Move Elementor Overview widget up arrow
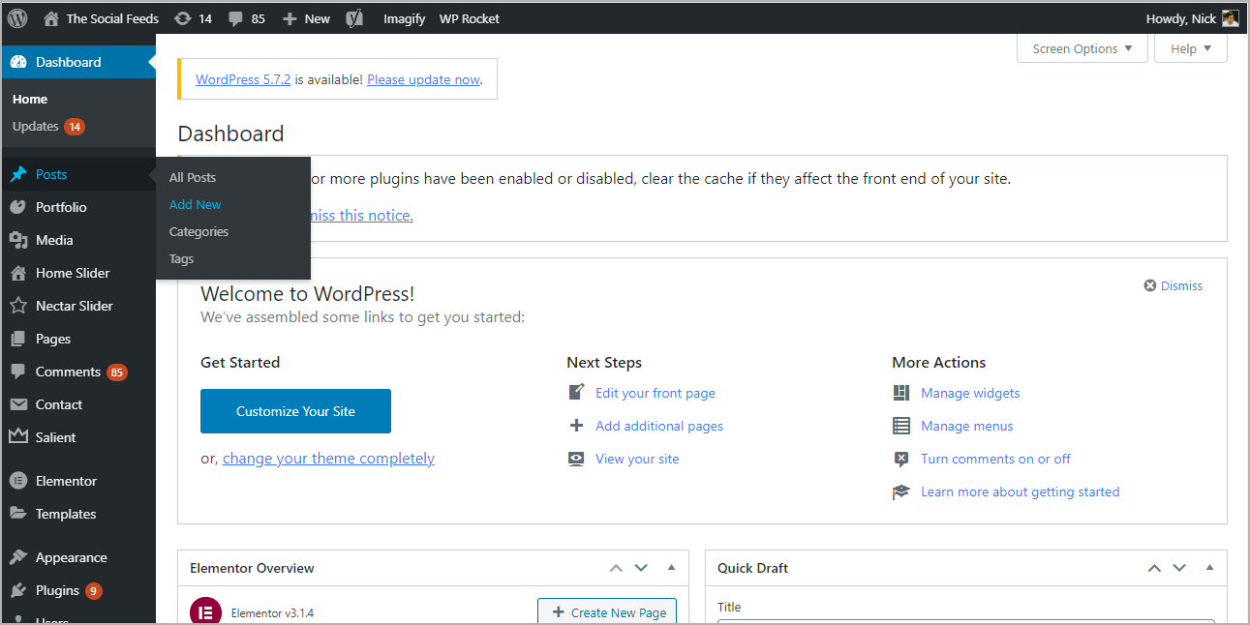The image size is (1250, 625). pos(616,568)
